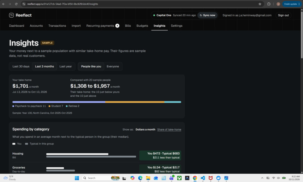Click the Wi-Fi network tray icon
The height and width of the screenshot is (182, 303).
point(273,178)
